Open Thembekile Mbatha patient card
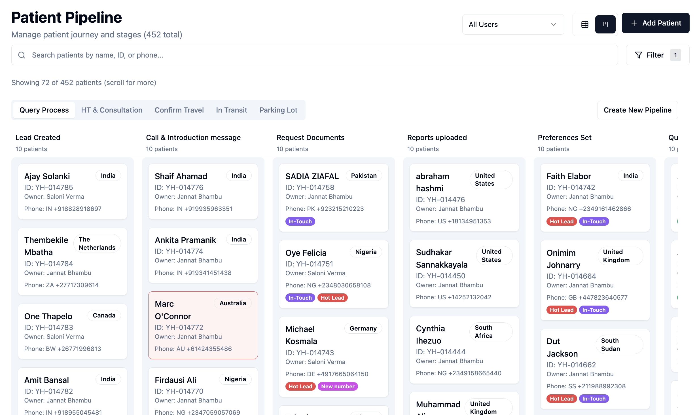Viewport: 695px width, 415px height. click(73, 261)
